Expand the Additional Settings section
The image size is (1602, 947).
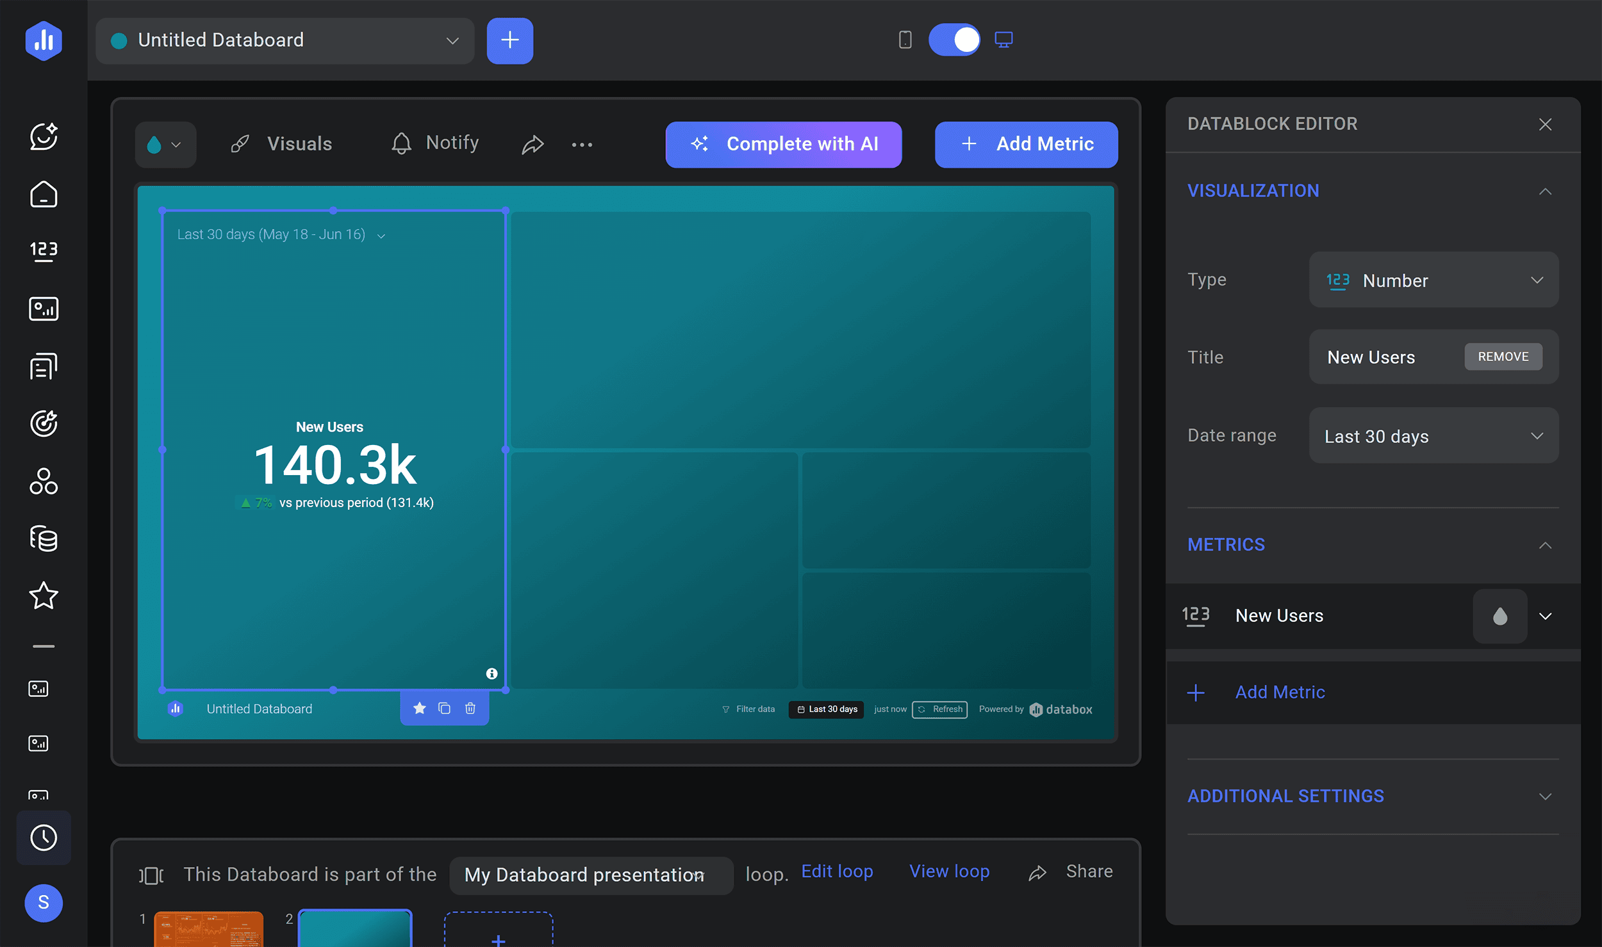point(1545,797)
